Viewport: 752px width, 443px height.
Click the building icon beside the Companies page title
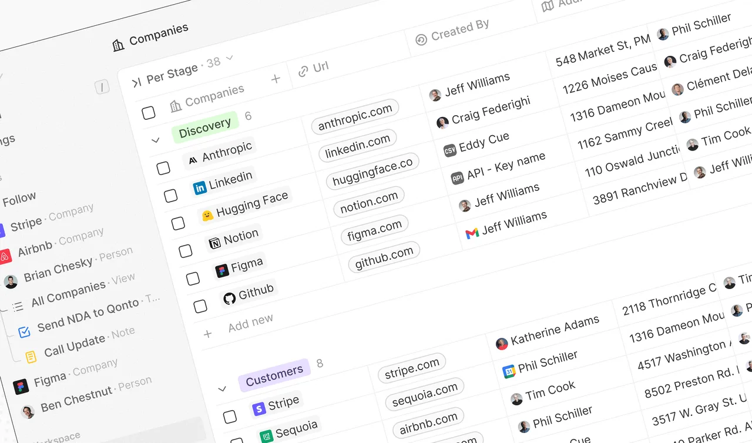[119, 45]
